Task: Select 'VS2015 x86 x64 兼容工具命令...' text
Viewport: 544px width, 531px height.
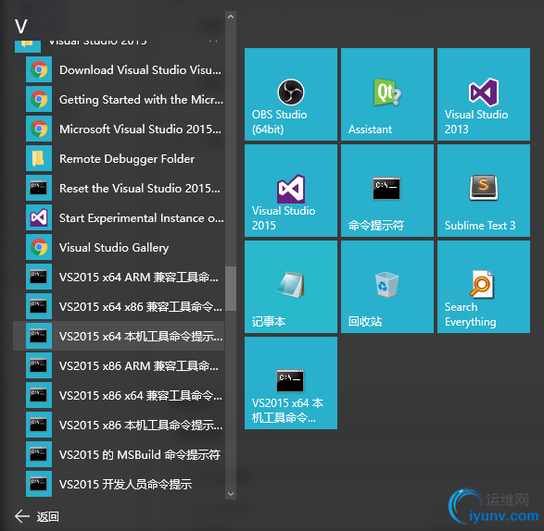Action: coord(141,396)
